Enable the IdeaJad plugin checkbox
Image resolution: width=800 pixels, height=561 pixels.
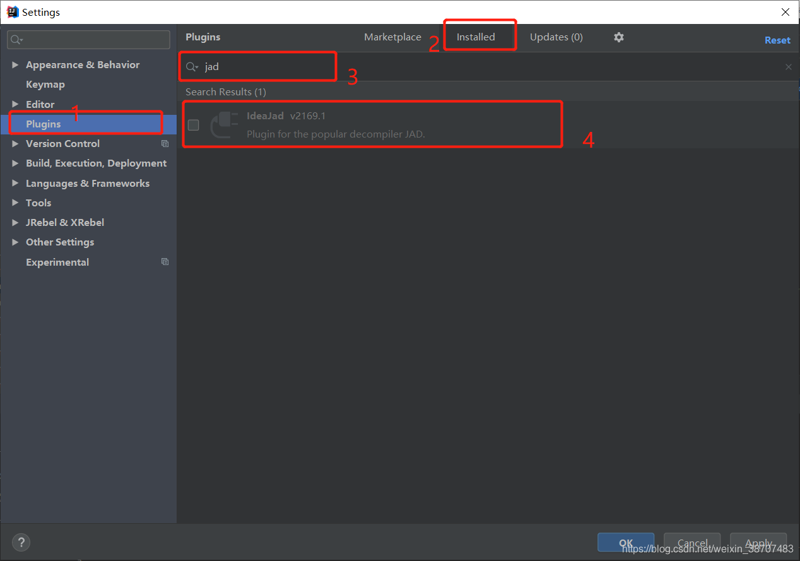(x=194, y=125)
